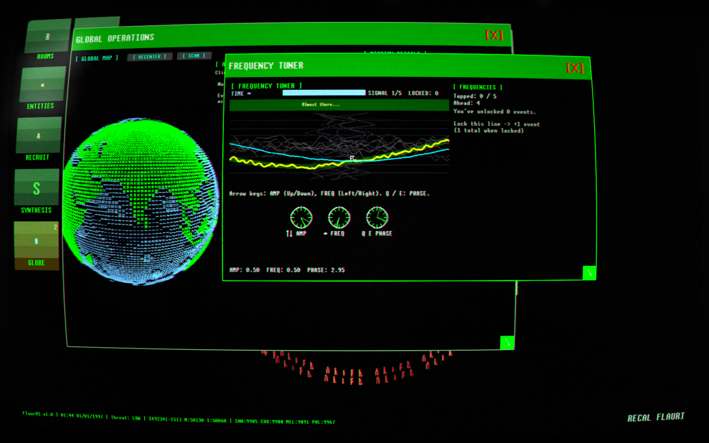This screenshot has height=443, width=709.
Task: Click the 'RECAL FLAURT' label
Action: coord(656,417)
